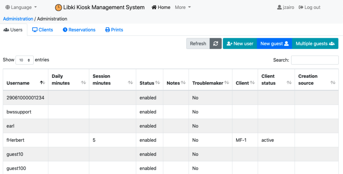Create Multiple guests button
343x174 pixels.
click(x=315, y=44)
